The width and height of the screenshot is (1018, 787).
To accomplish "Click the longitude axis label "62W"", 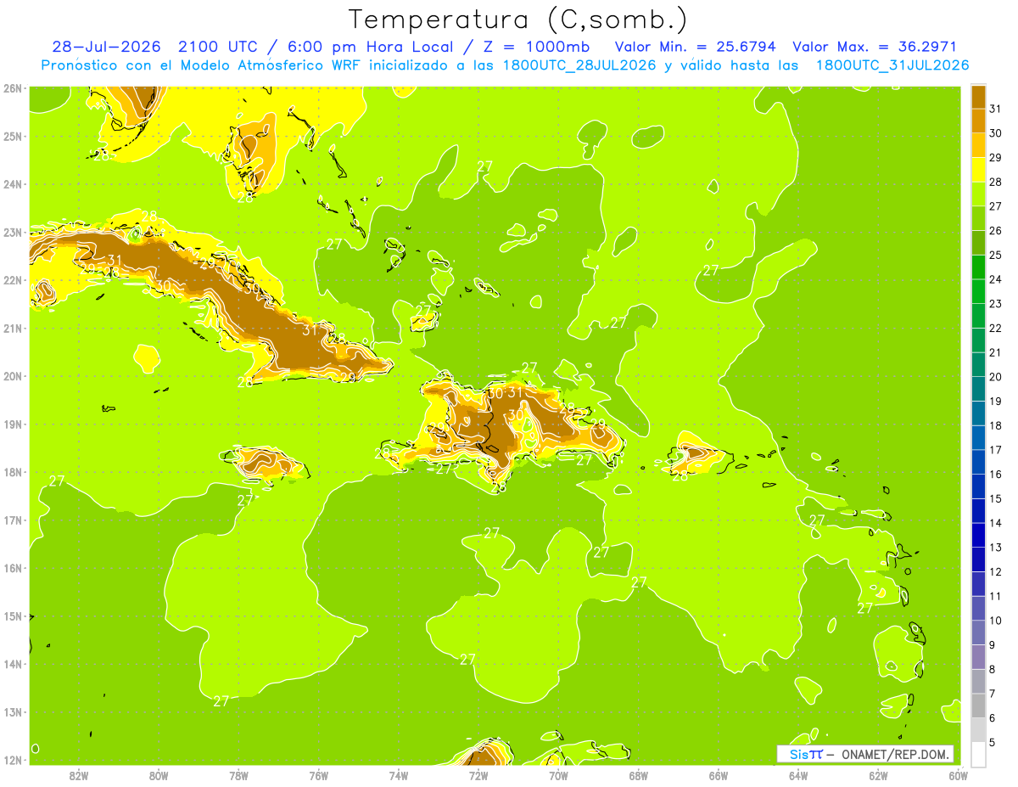I will tap(878, 776).
